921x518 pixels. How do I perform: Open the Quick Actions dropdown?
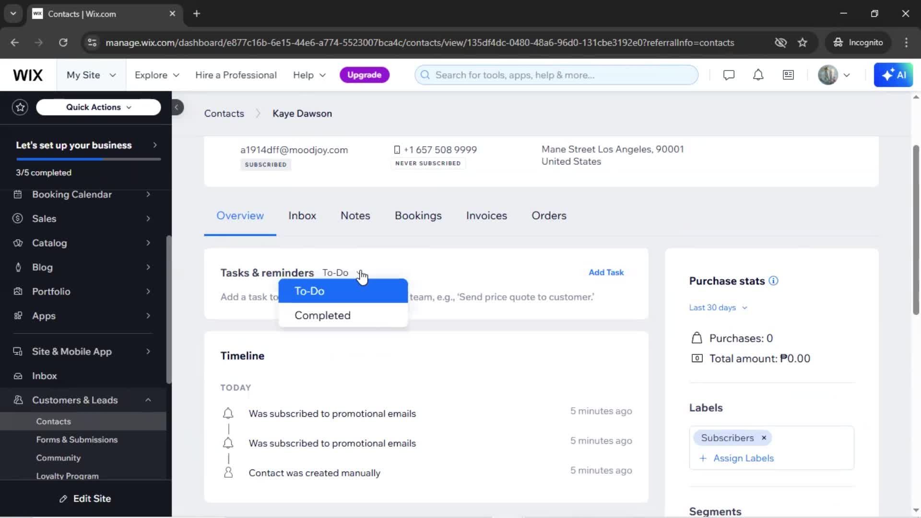click(x=98, y=107)
